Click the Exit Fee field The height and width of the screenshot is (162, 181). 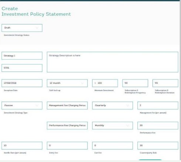point(113,146)
